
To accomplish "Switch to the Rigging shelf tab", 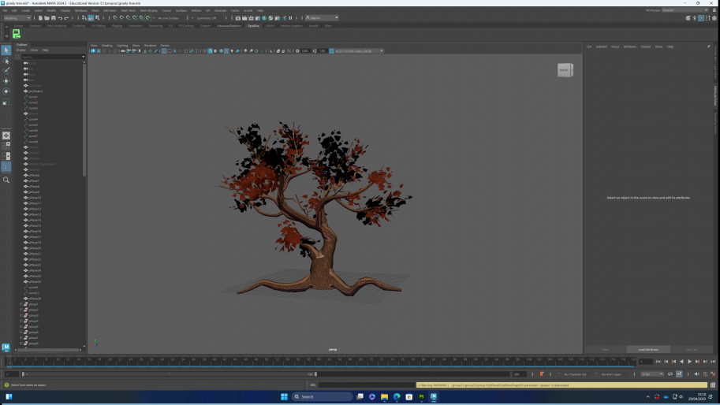I will point(117,25).
